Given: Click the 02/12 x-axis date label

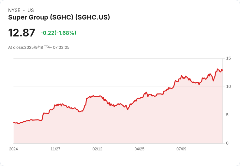Looking at the screenshot, I should pyautogui.click(x=97, y=149).
